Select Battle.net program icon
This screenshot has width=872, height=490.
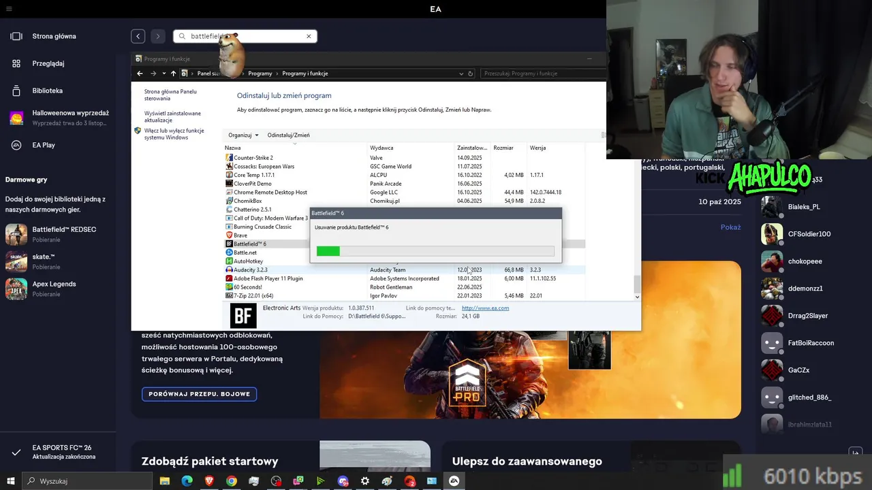pyautogui.click(x=229, y=252)
